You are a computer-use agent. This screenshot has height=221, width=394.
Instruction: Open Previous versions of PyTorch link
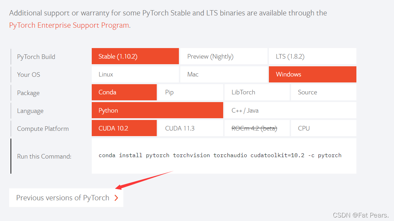66,197
